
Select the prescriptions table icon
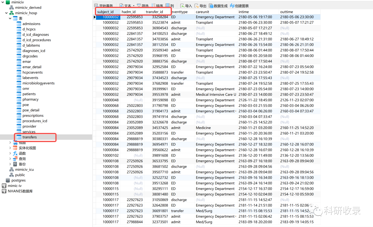[x=19, y=115]
